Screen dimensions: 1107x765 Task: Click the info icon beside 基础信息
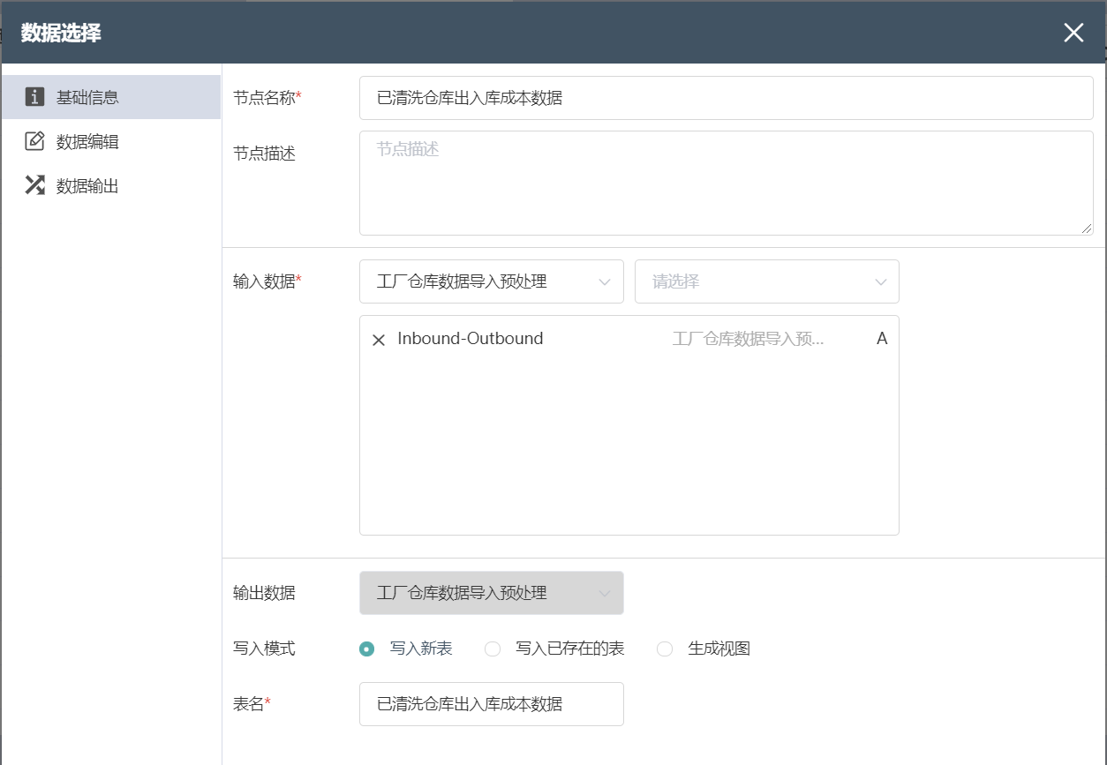[34, 97]
